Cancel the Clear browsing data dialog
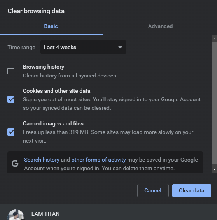 tap(153, 190)
